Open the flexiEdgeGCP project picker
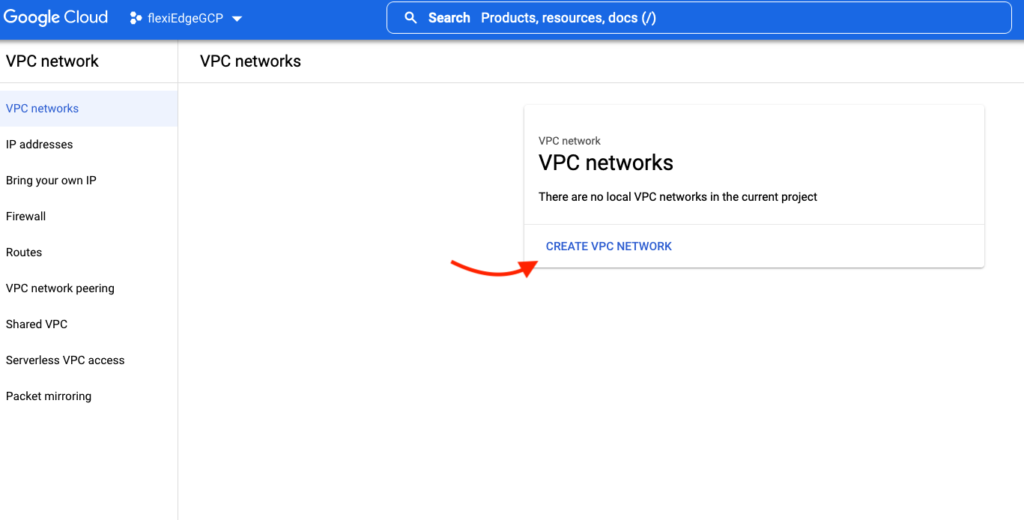Image resolution: width=1024 pixels, height=520 pixels. 186,19
